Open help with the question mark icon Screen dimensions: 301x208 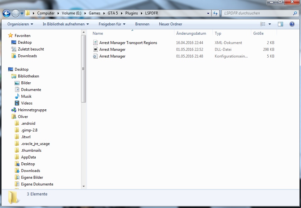tap(292, 24)
